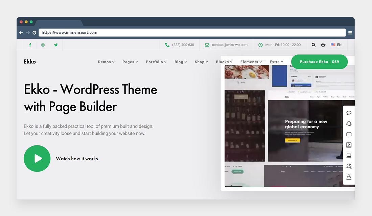The width and height of the screenshot is (372, 216).
Task: Open the EN language selector
Action: [336, 45]
